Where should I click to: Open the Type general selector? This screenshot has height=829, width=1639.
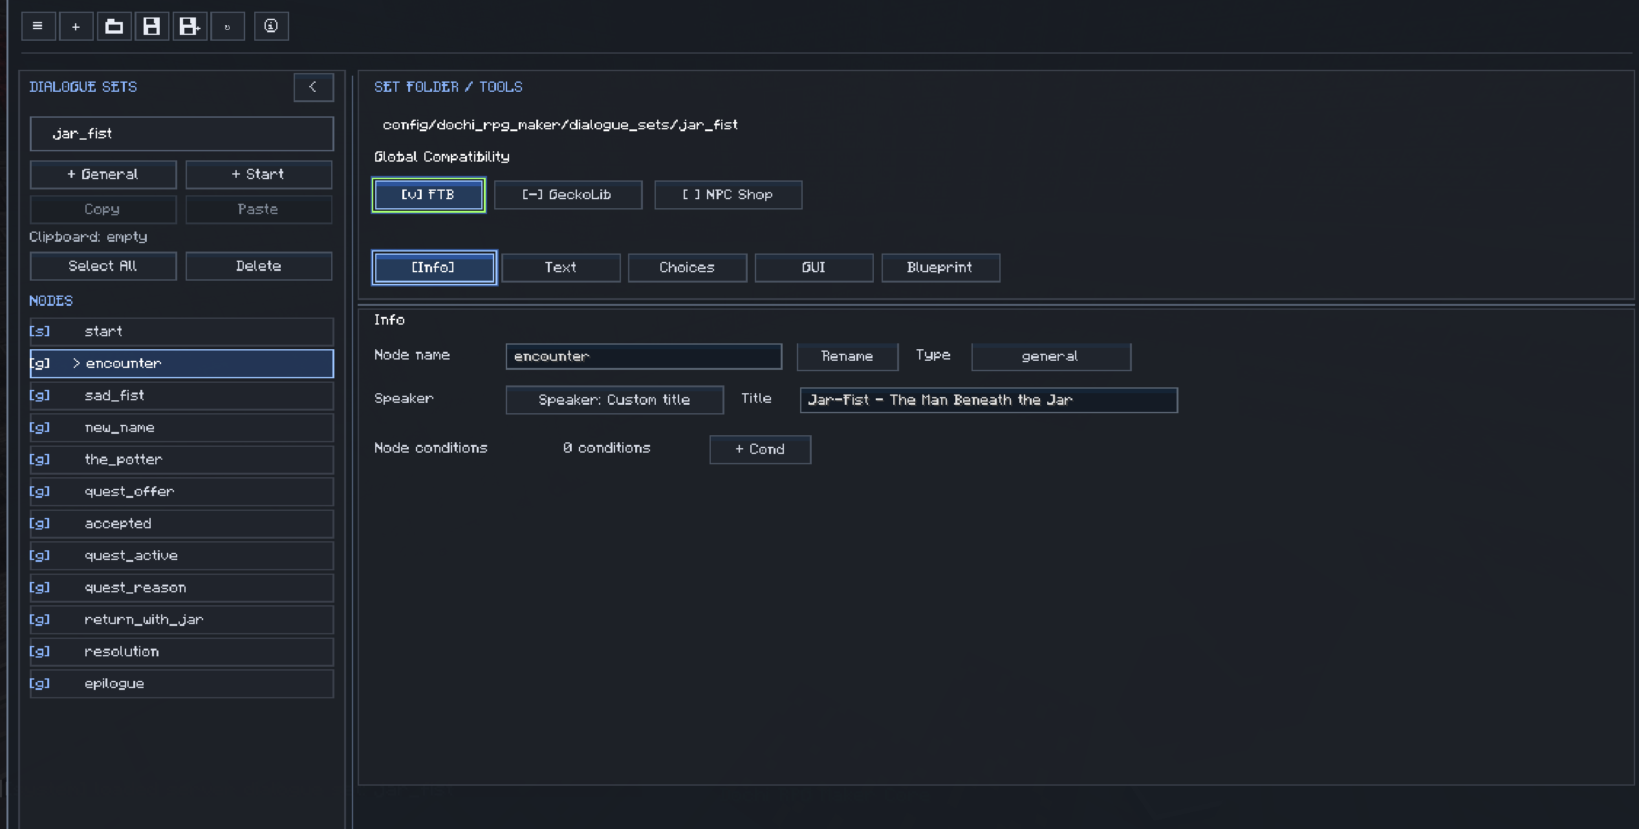[x=1051, y=356]
